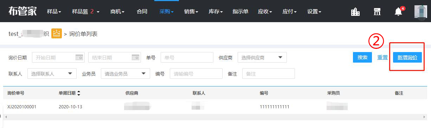Expand the 应收 menu
This screenshot has height=128, width=431.
click(x=265, y=12)
